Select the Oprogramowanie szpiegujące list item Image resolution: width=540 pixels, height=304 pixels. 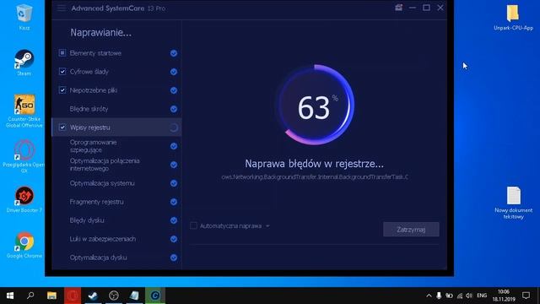(x=116, y=146)
